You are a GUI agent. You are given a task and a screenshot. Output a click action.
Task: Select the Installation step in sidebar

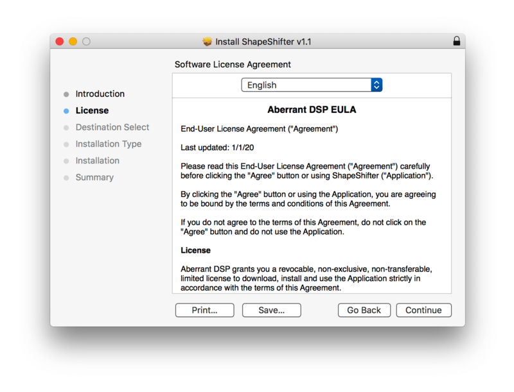click(x=98, y=160)
